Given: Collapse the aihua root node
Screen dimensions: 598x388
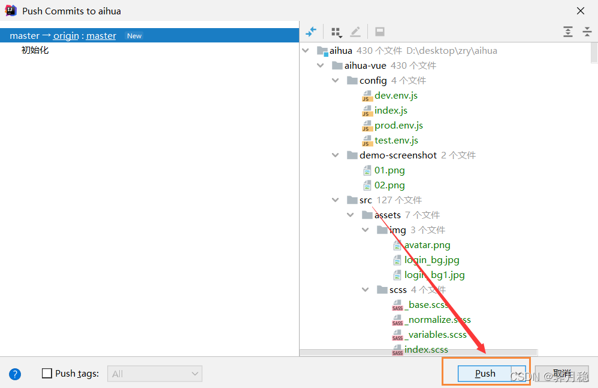Looking at the screenshot, I should pos(306,51).
